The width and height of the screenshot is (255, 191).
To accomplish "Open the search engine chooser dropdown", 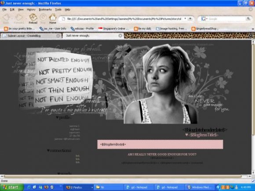I will 204,19.
